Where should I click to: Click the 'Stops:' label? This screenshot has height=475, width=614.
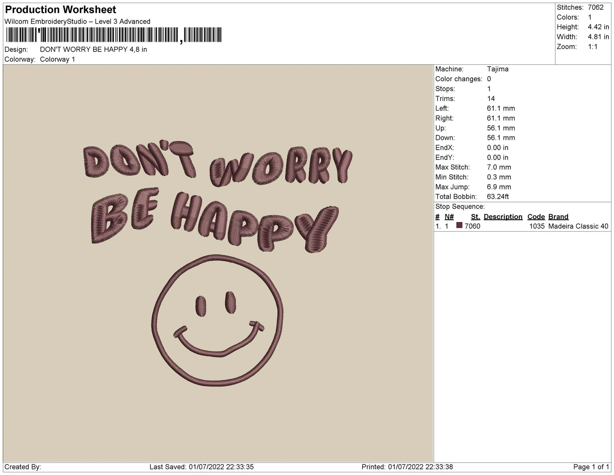(445, 88)
